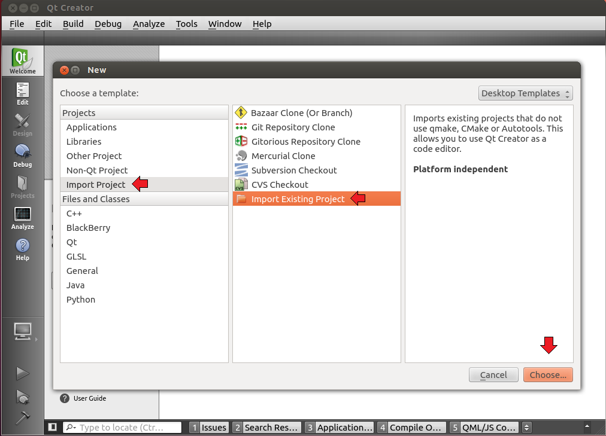Click the Bazaar Clone icon
606x436 pixels.
click(241, 112)
